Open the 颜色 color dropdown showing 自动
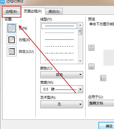 click(x=62, y=75)
